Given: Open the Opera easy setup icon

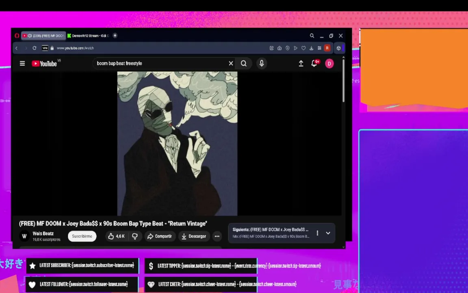Looking at the screenshot, I should 319,48.
